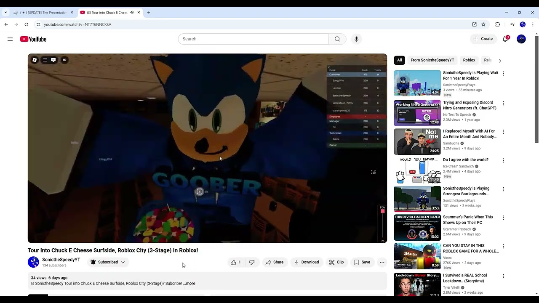Open the 364 days Roblox game thumbnail
Image resolution: width=539 pixels, height=303 pixels.
417,256
